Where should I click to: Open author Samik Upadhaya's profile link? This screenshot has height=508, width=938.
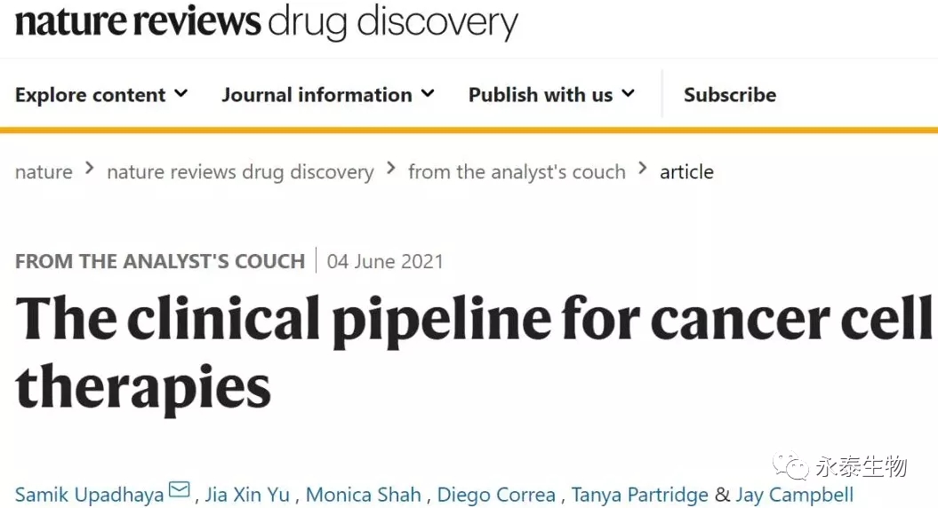click(90, 494)
